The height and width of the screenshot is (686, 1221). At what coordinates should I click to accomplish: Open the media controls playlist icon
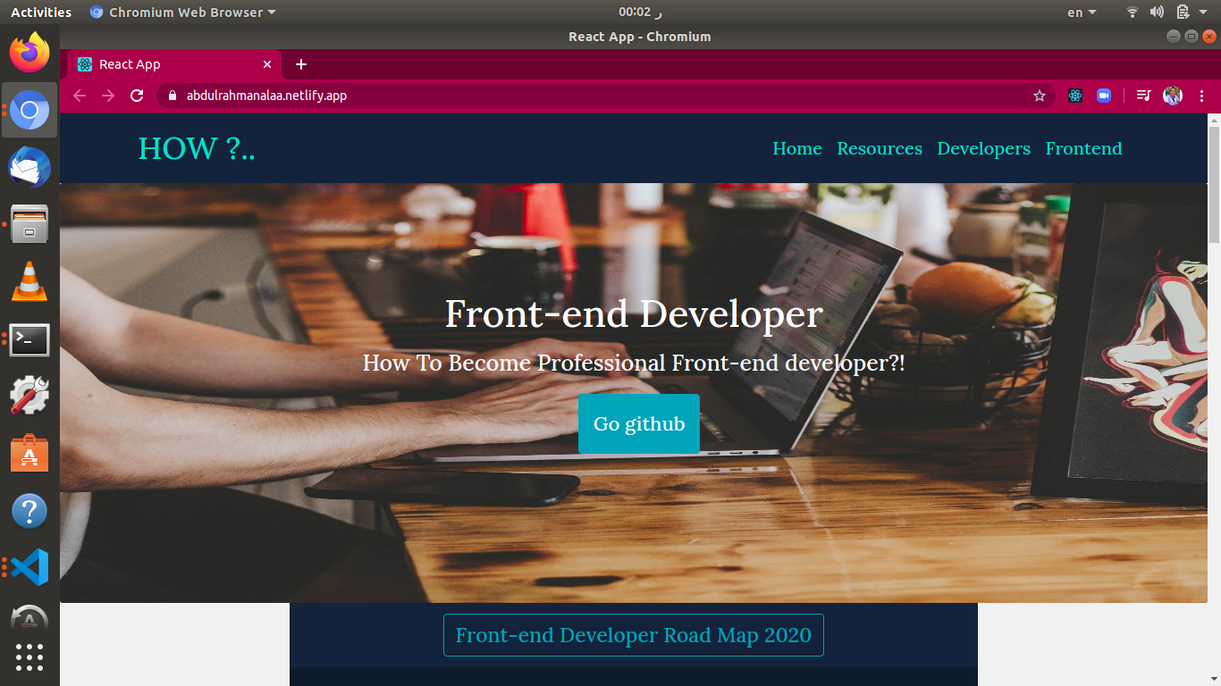tap(1143, 96)
